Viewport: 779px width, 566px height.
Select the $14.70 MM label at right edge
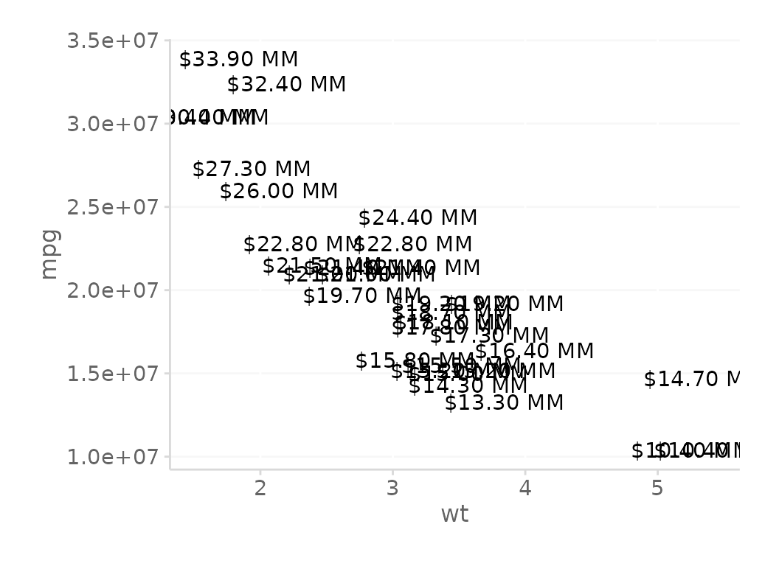692,379
